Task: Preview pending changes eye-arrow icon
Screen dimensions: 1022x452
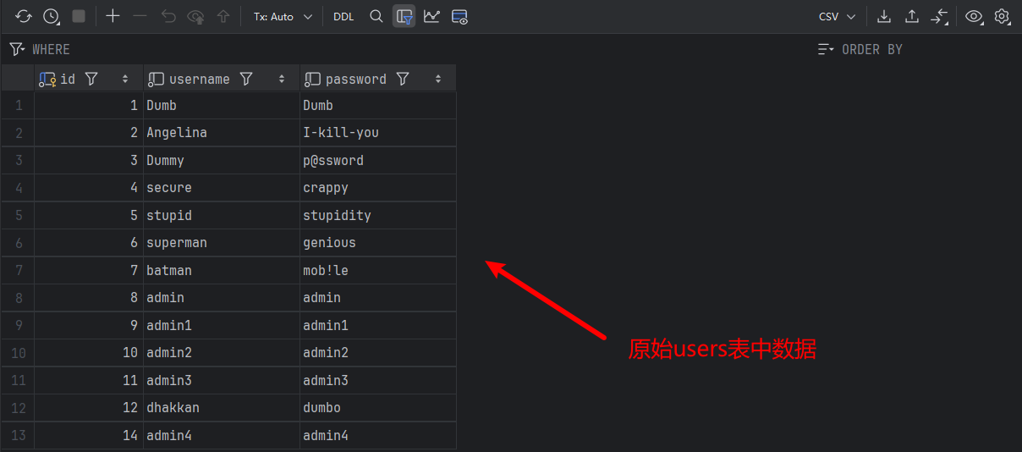Action: click(196, 16)
